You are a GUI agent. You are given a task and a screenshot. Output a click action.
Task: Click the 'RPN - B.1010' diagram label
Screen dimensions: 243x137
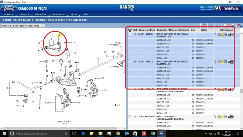[64, 121]
